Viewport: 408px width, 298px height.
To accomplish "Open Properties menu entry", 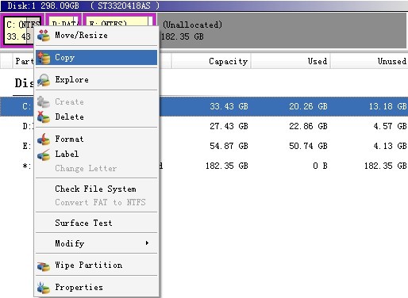I will pyautogui.click(x=97, y=287).
